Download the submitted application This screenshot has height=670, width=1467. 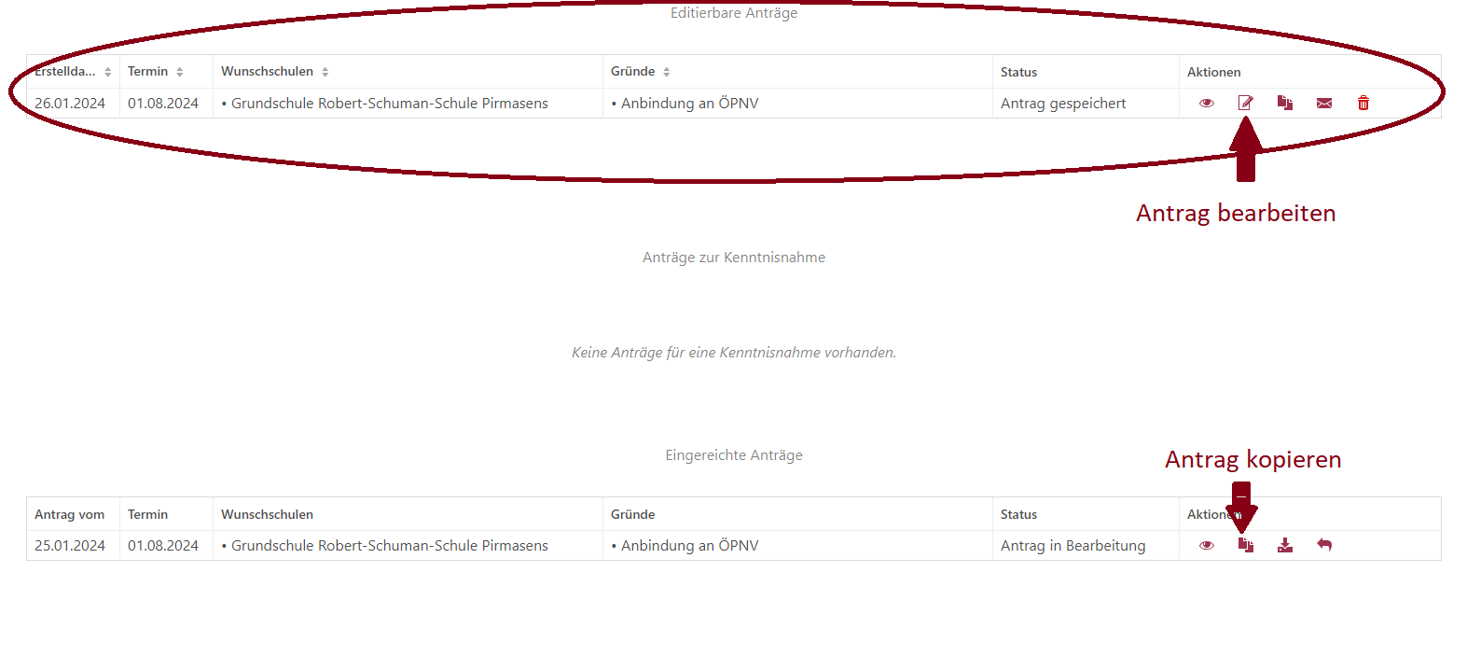(1284, 546)
